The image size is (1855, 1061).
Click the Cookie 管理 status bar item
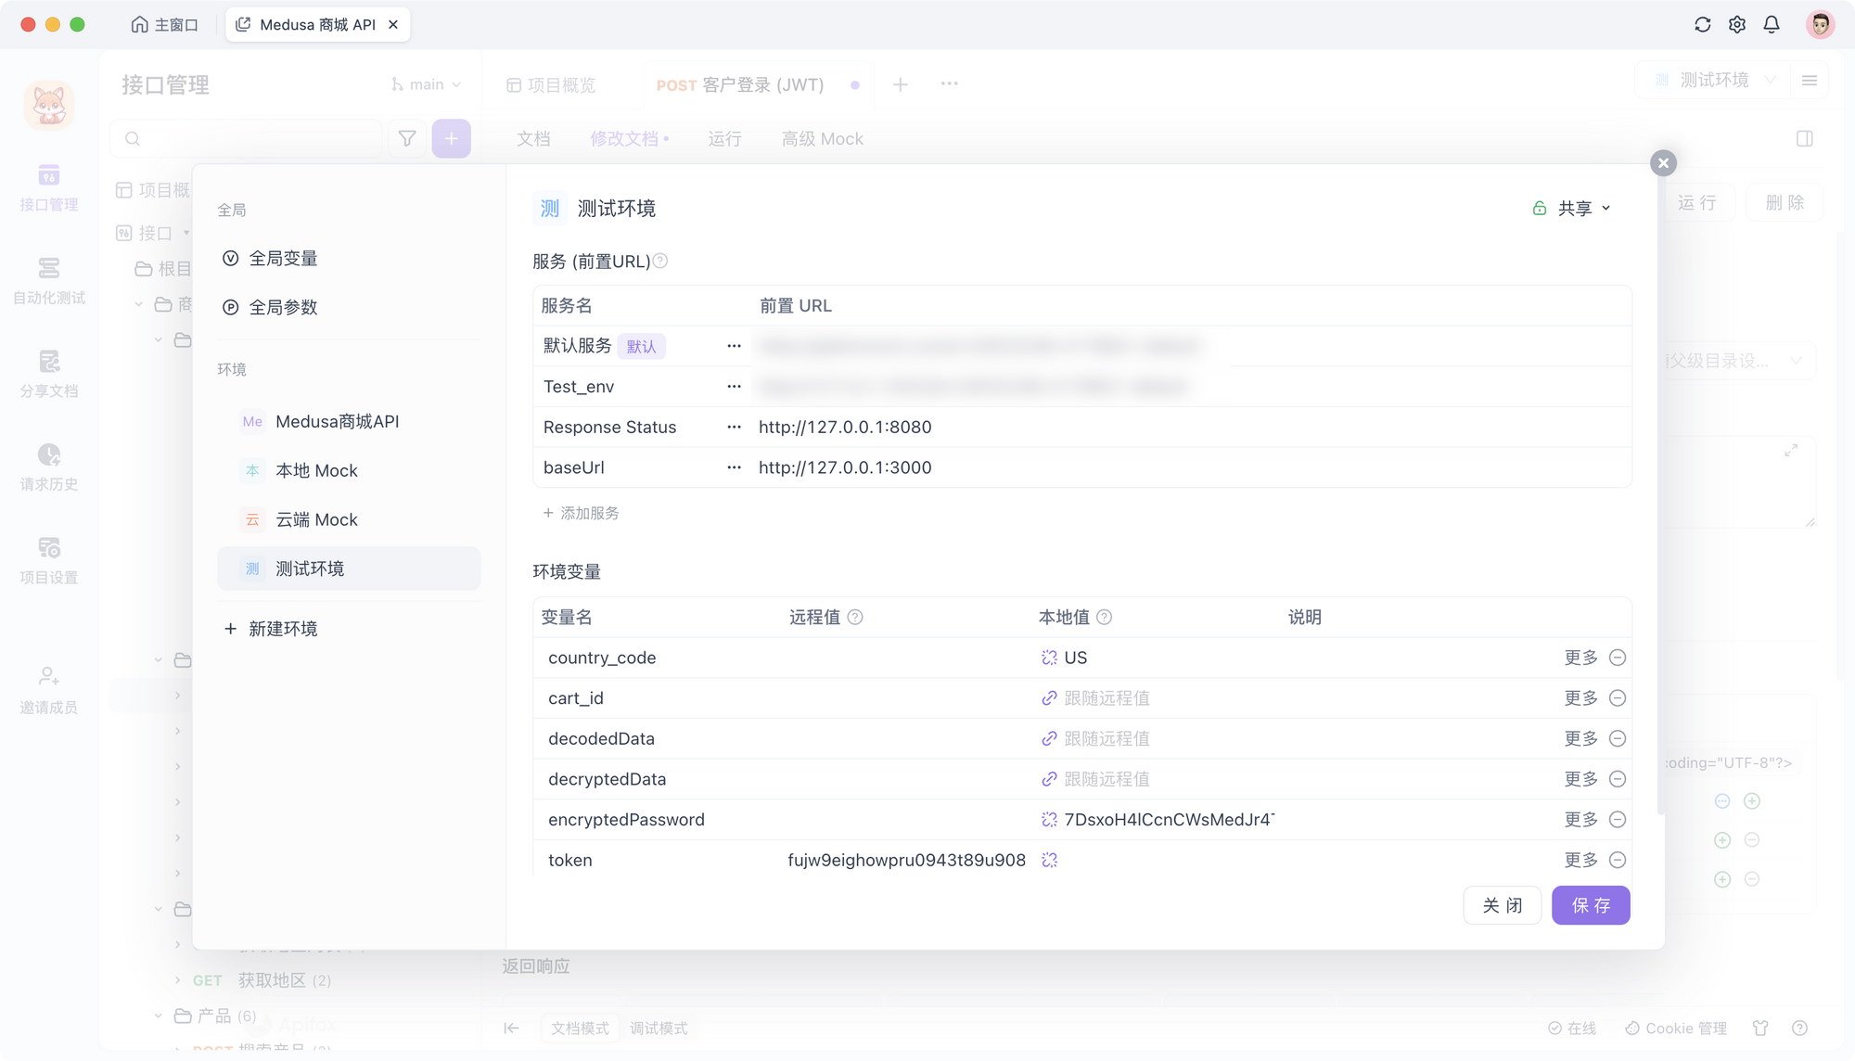[x=1676, y=1029]
